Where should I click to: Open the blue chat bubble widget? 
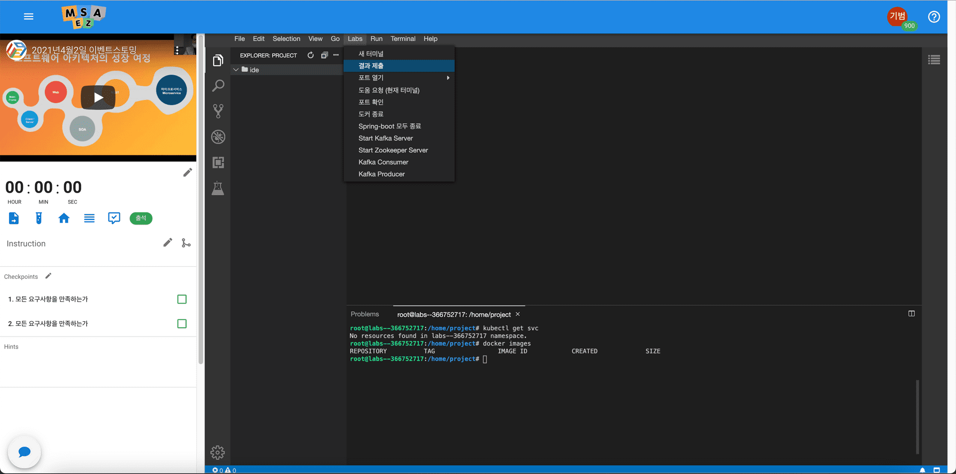tap(24, 452)
